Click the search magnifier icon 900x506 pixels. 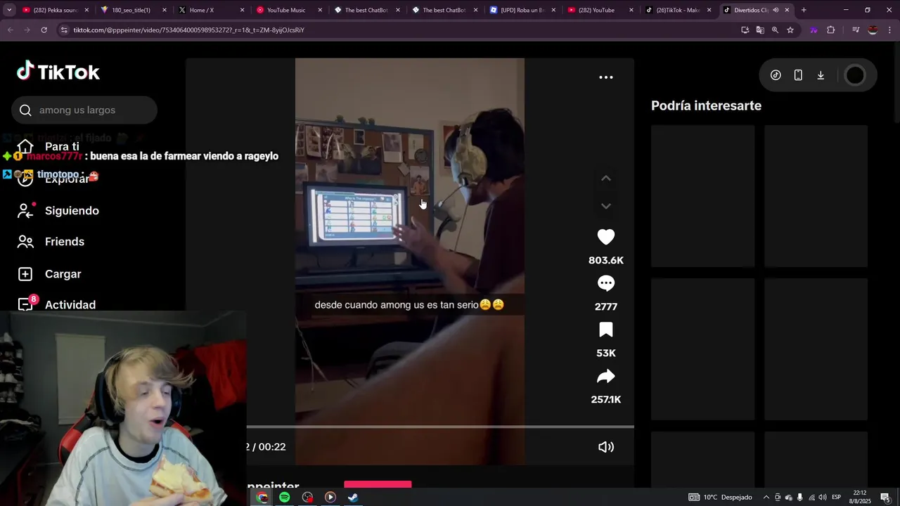tap(25, 110)
